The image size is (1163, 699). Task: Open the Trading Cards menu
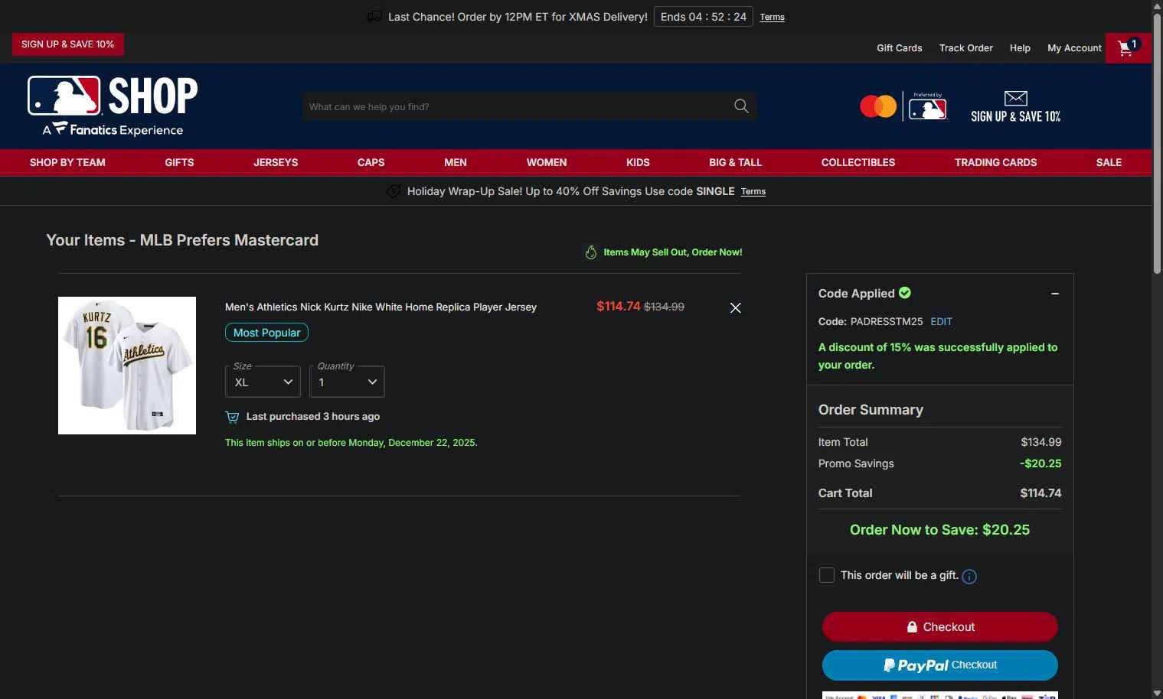click(995, 162)
